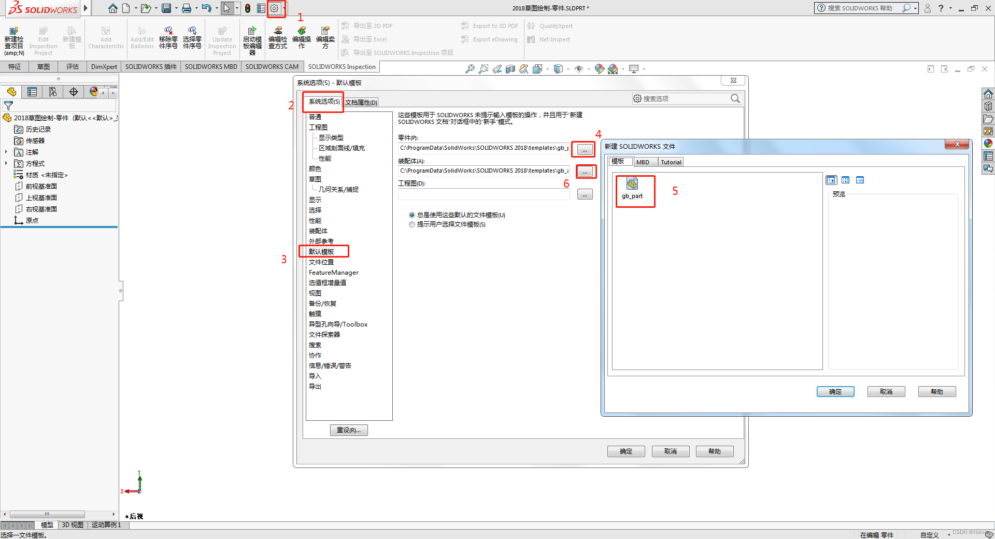The height and width of the screenshot is (539, 995).
Task: Open the Tutorial tab in new file dialog
Action: [x=671, y=162]
